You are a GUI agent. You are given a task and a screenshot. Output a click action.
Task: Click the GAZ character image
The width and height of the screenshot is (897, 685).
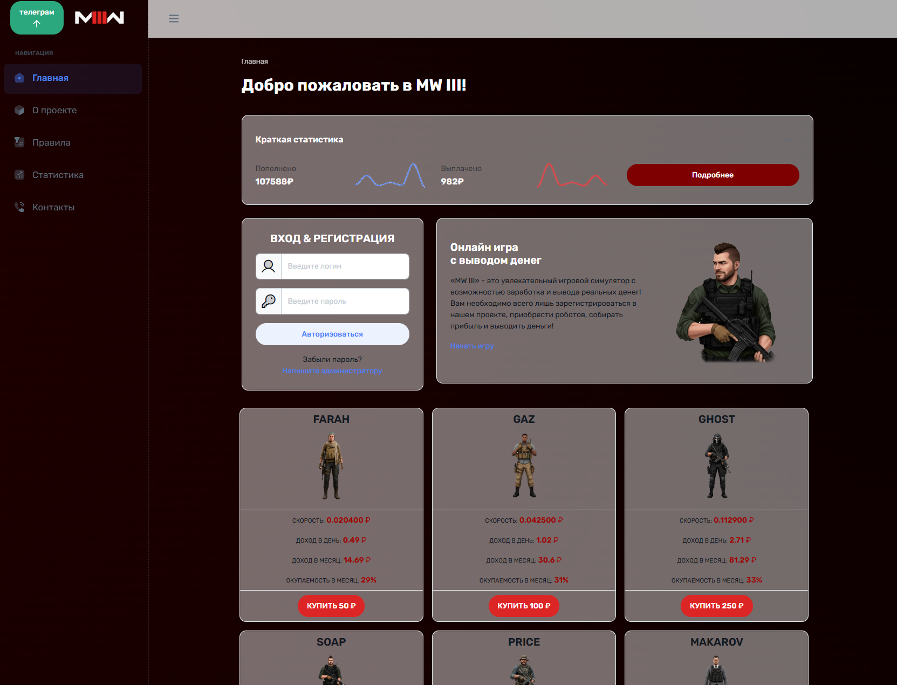tap(524, 467)
